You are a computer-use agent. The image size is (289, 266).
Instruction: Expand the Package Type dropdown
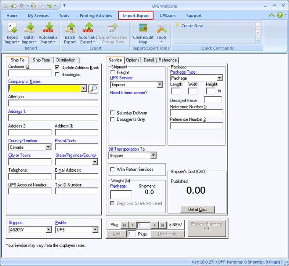click(x=220, y=78)
